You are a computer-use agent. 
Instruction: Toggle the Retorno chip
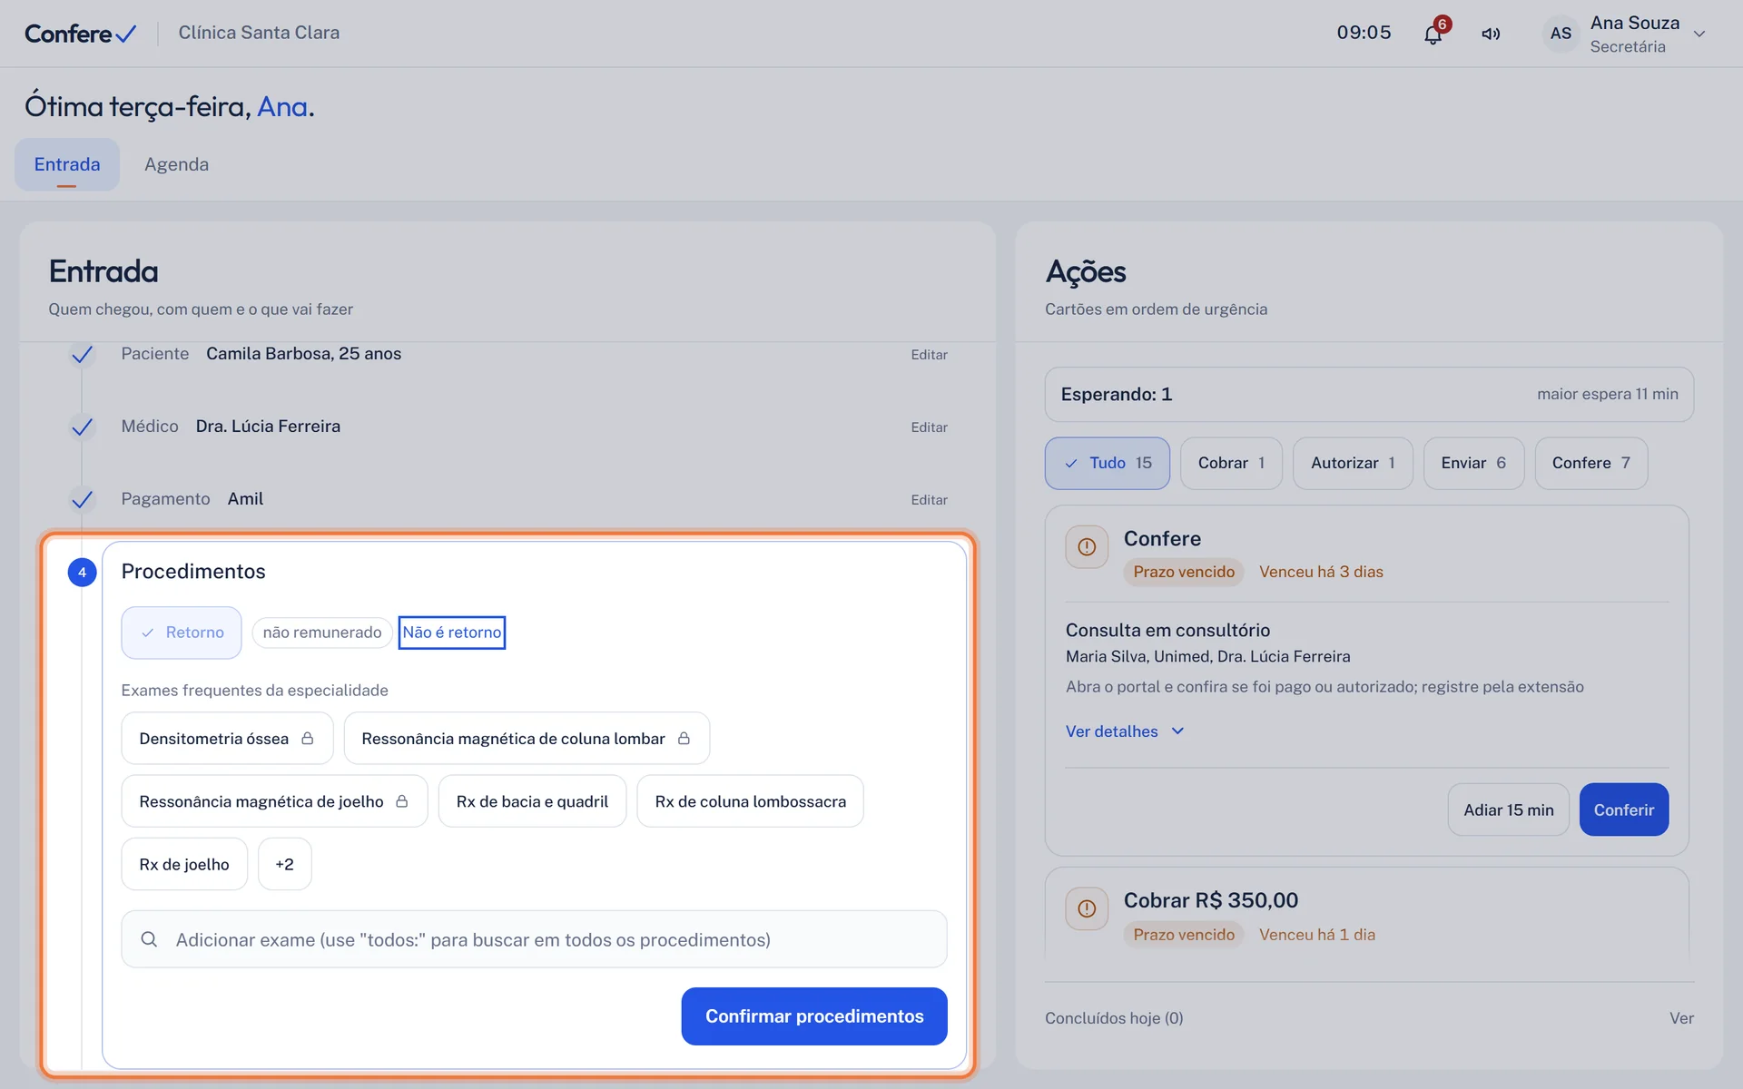(182, 633)
